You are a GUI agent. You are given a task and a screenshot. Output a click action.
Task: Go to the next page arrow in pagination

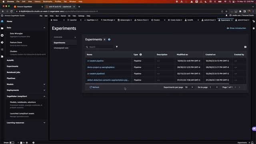click(240, 87)
